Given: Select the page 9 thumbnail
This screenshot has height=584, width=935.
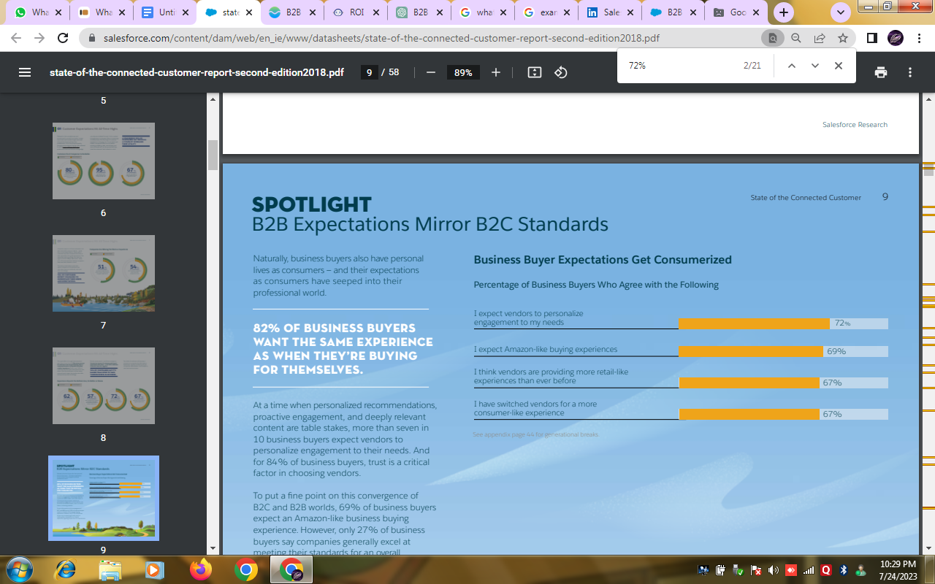Looking at the screenshot, I should tap(104, 498).
